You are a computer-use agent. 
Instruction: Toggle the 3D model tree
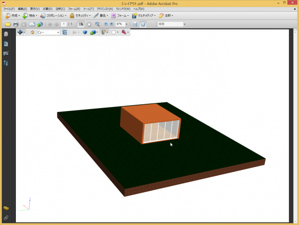pos(65,32)
